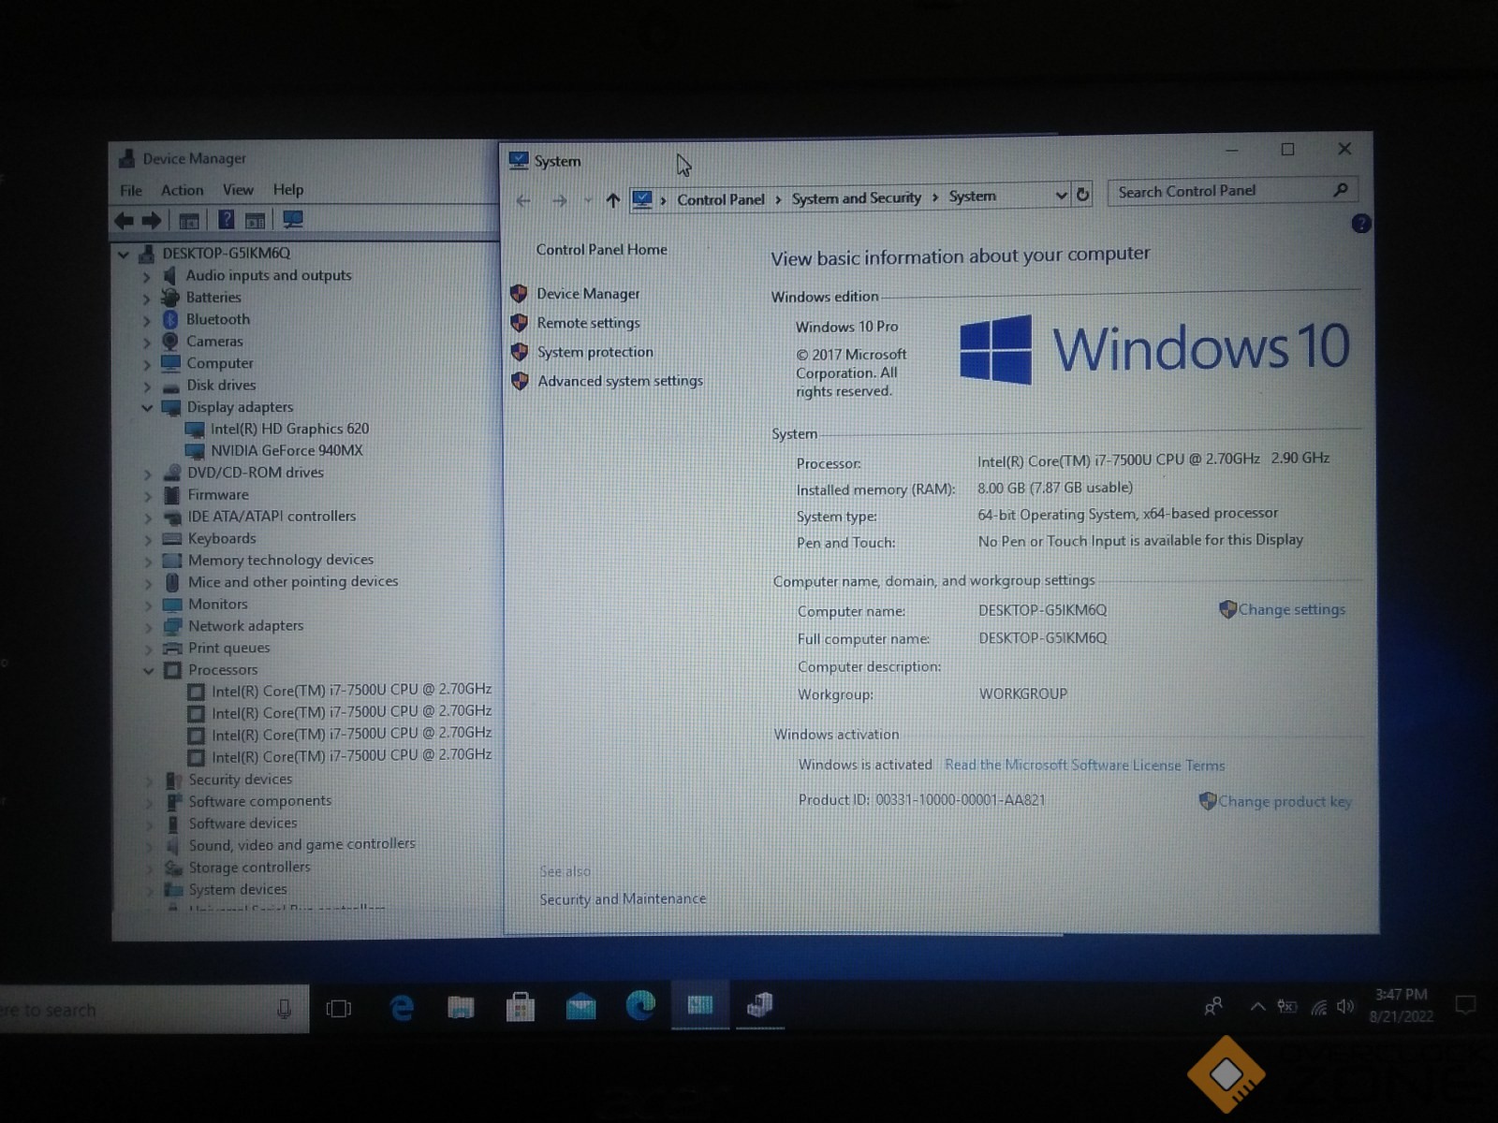1498x1123 pixels.
Task: Collapse the Processors category
Action: click(148, 670)
